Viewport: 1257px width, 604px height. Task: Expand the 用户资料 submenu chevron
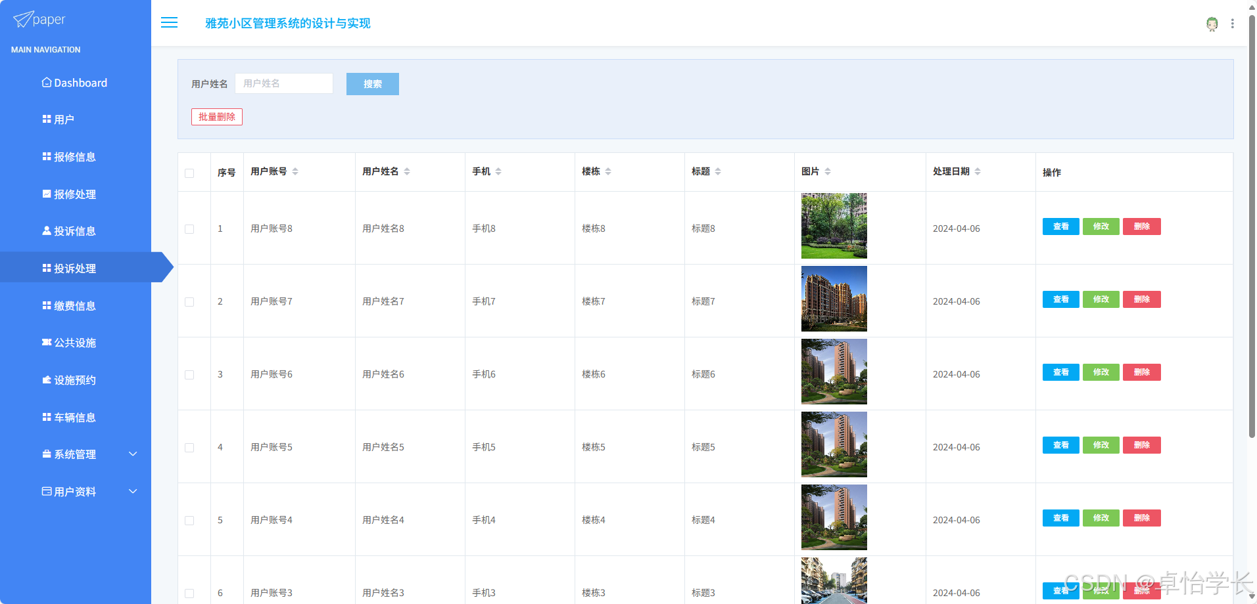[133, 491]
